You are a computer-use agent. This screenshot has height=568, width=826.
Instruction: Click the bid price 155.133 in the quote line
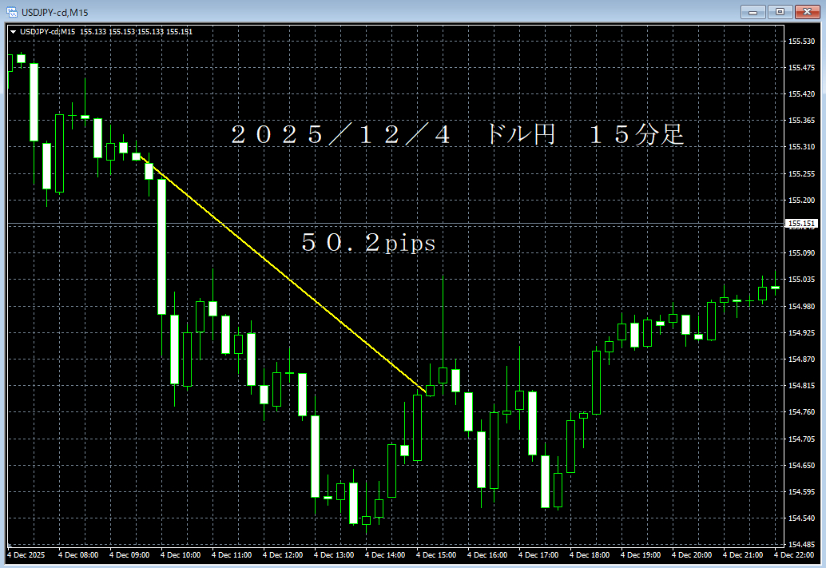pos(93,32)
